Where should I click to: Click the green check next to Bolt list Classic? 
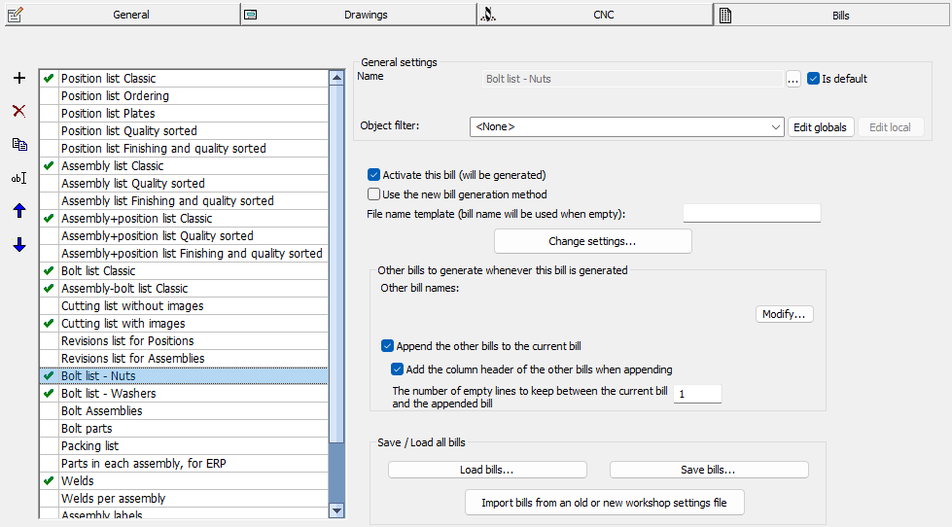(50, 270)
